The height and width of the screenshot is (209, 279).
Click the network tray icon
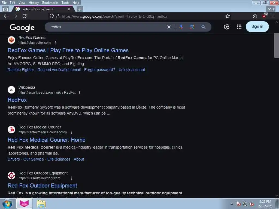click(245, 204)
